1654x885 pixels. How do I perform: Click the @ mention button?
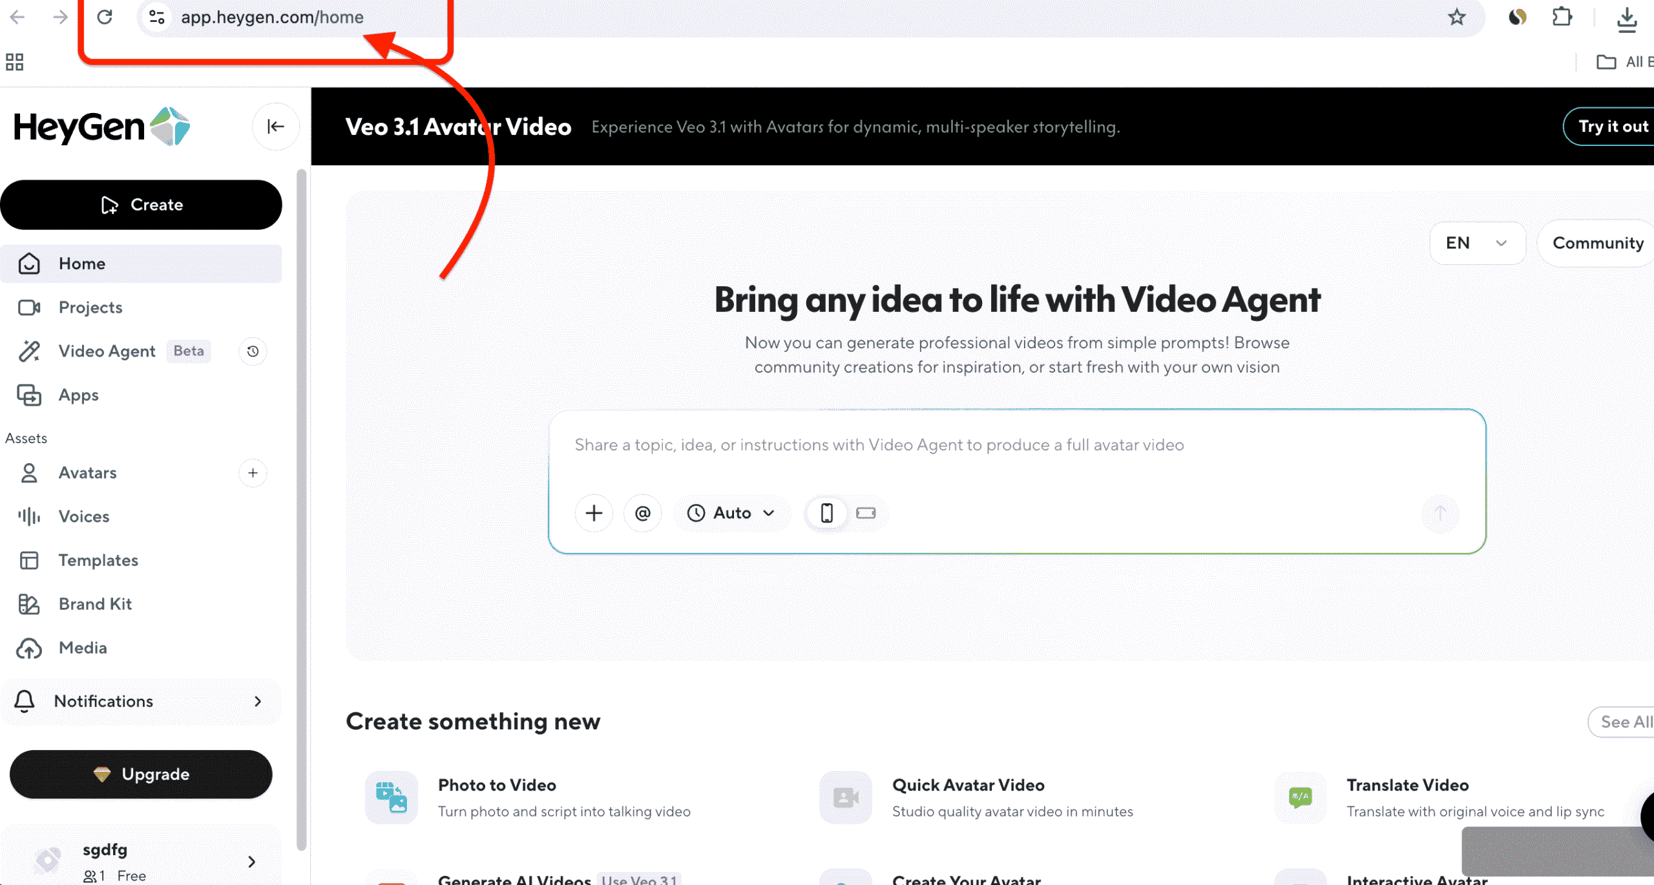pos(642,513)
